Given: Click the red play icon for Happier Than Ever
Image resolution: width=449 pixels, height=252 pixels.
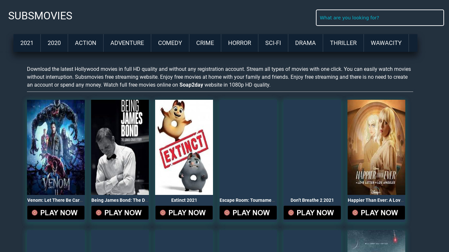Looking at the screenshot, I should point(355,213).
